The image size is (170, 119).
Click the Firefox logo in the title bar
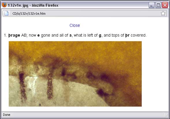4,5
